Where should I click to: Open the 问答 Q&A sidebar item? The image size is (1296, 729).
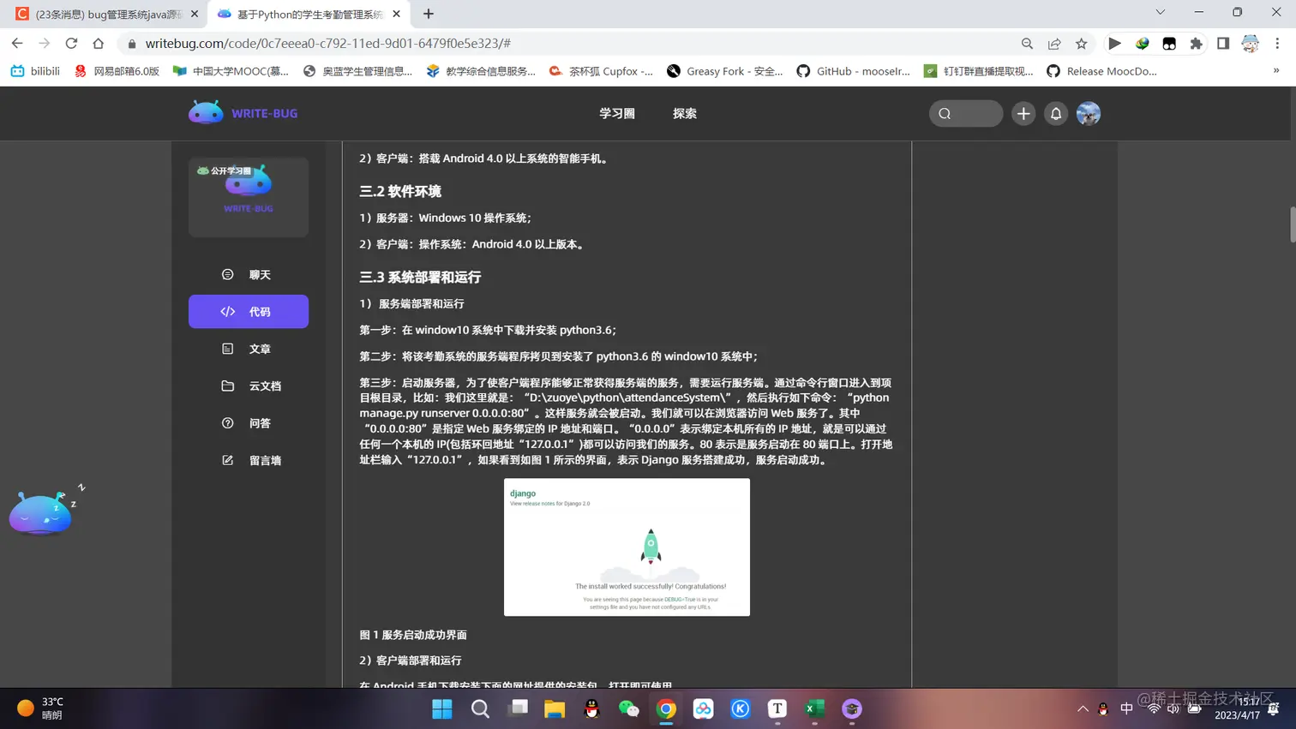(x=249, y=423)
